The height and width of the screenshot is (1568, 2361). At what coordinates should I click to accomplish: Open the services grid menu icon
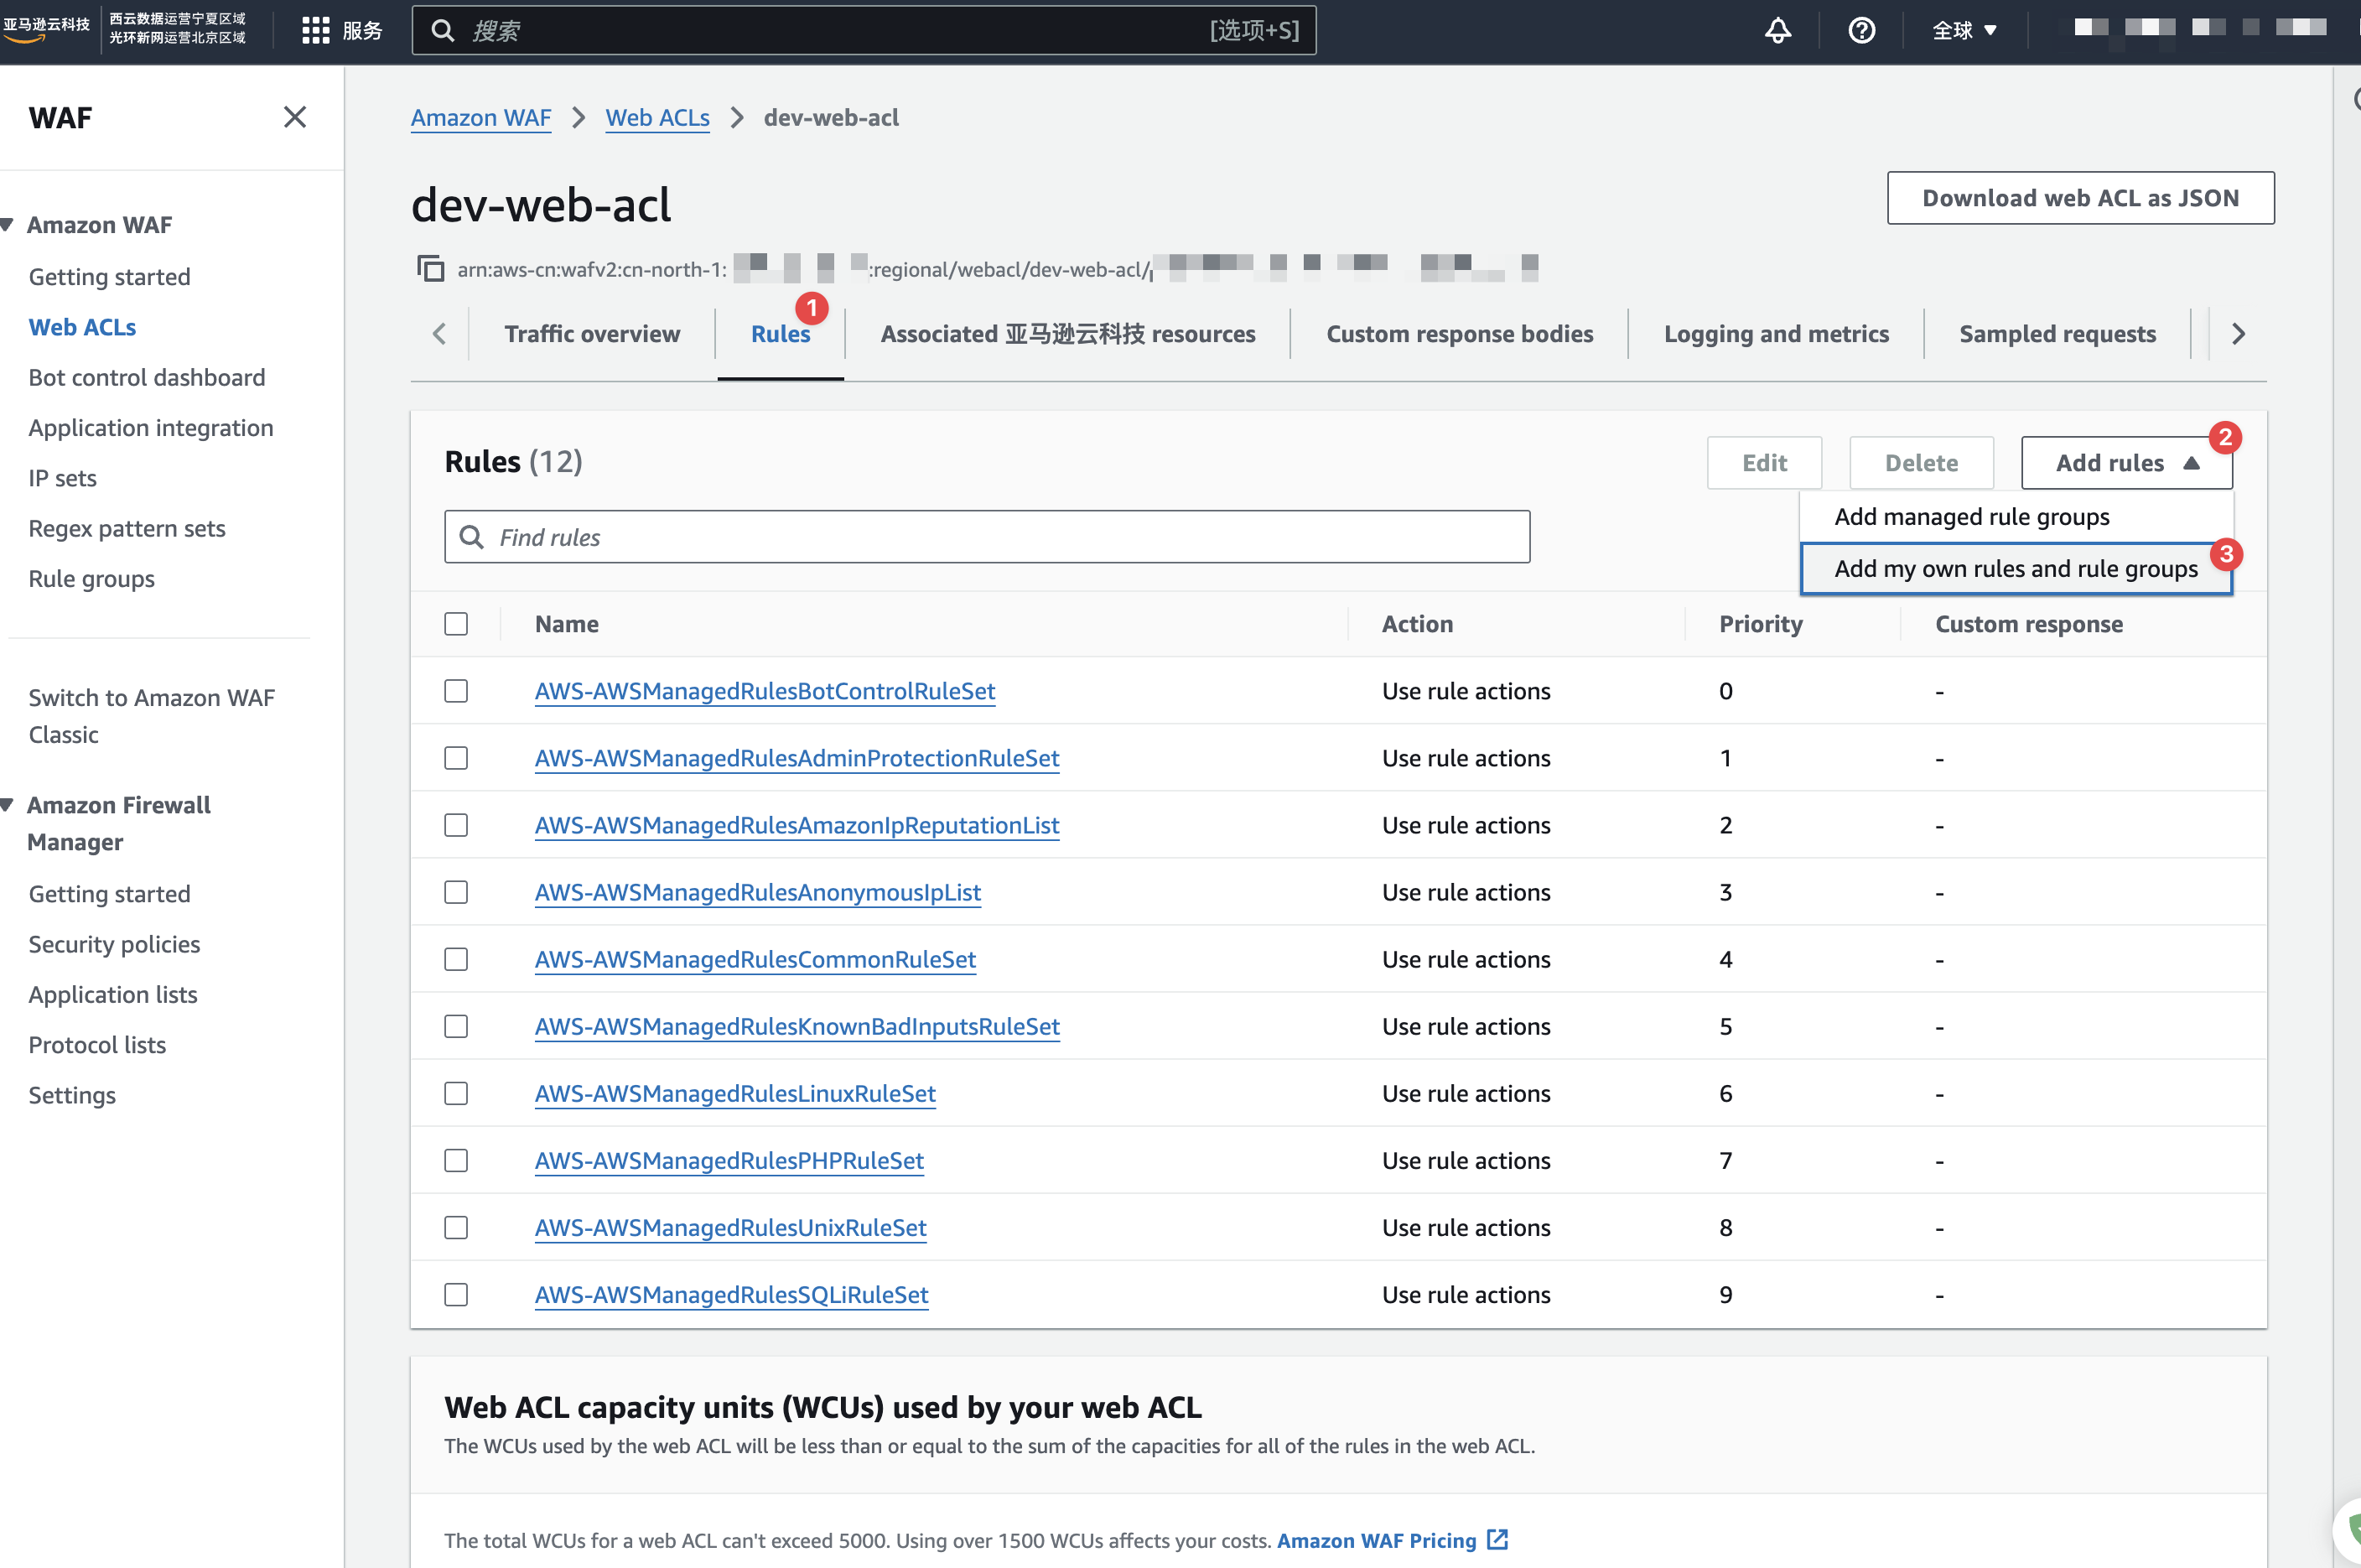click(x=315, y=30)
